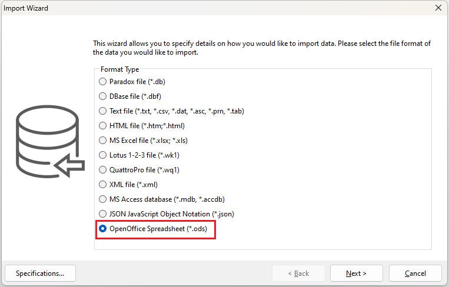Click the disabled < Back button
The height and width of the screenshot is (287, 449).
pos(298,273)
